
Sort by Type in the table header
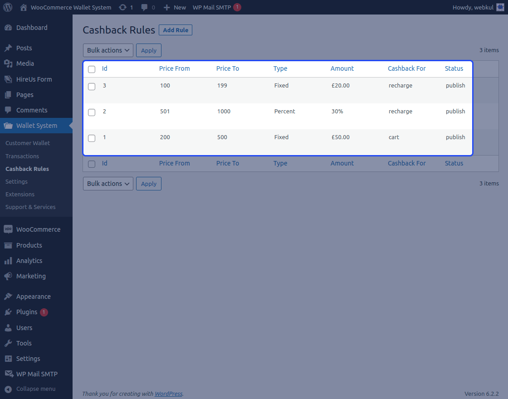280,68
